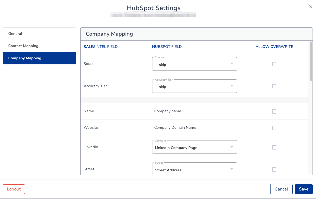Tick allow overwrite for Website row
Viewport: 316px width, 199px height.
[274, 128]
